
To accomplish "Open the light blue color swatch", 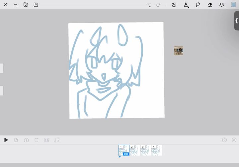I will point(234,5).
